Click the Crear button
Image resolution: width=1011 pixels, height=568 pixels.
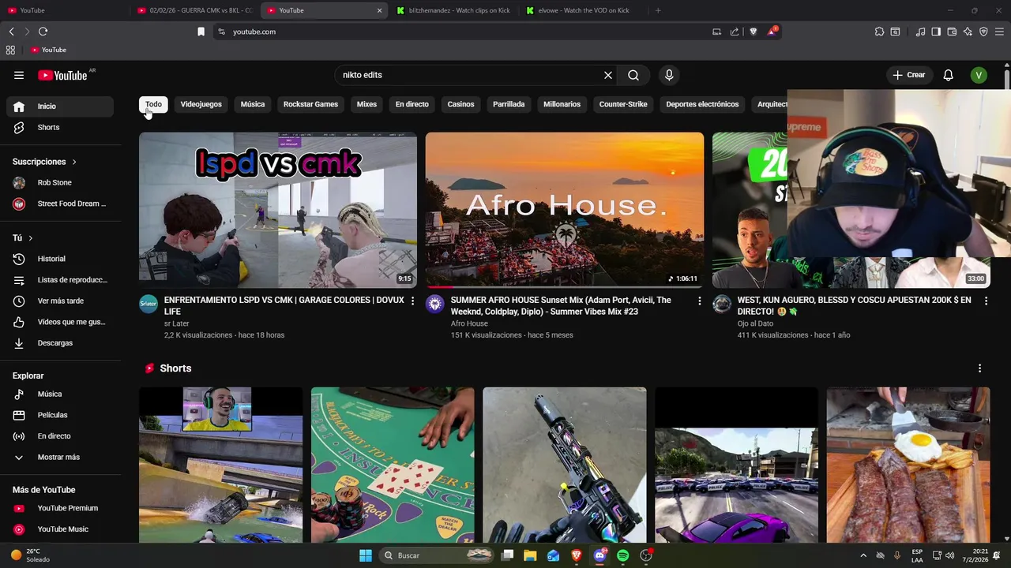pos(909,75)
